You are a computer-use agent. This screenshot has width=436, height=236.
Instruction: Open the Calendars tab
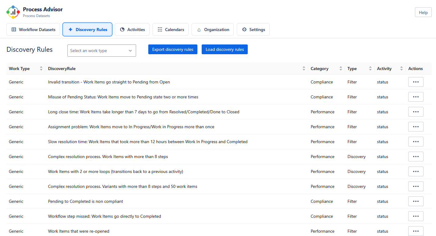pyautogui.click(x=171, y=30)
